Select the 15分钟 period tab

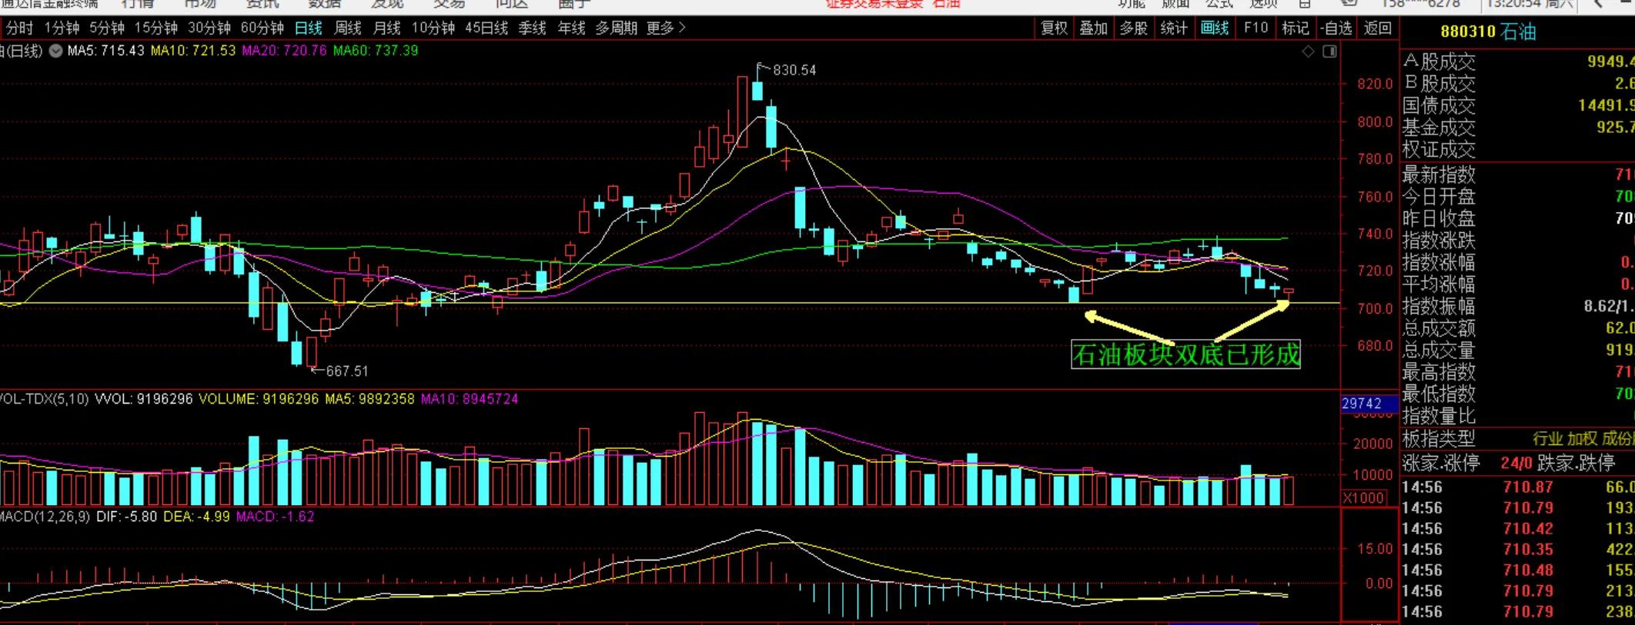click(x=155, y=28)
